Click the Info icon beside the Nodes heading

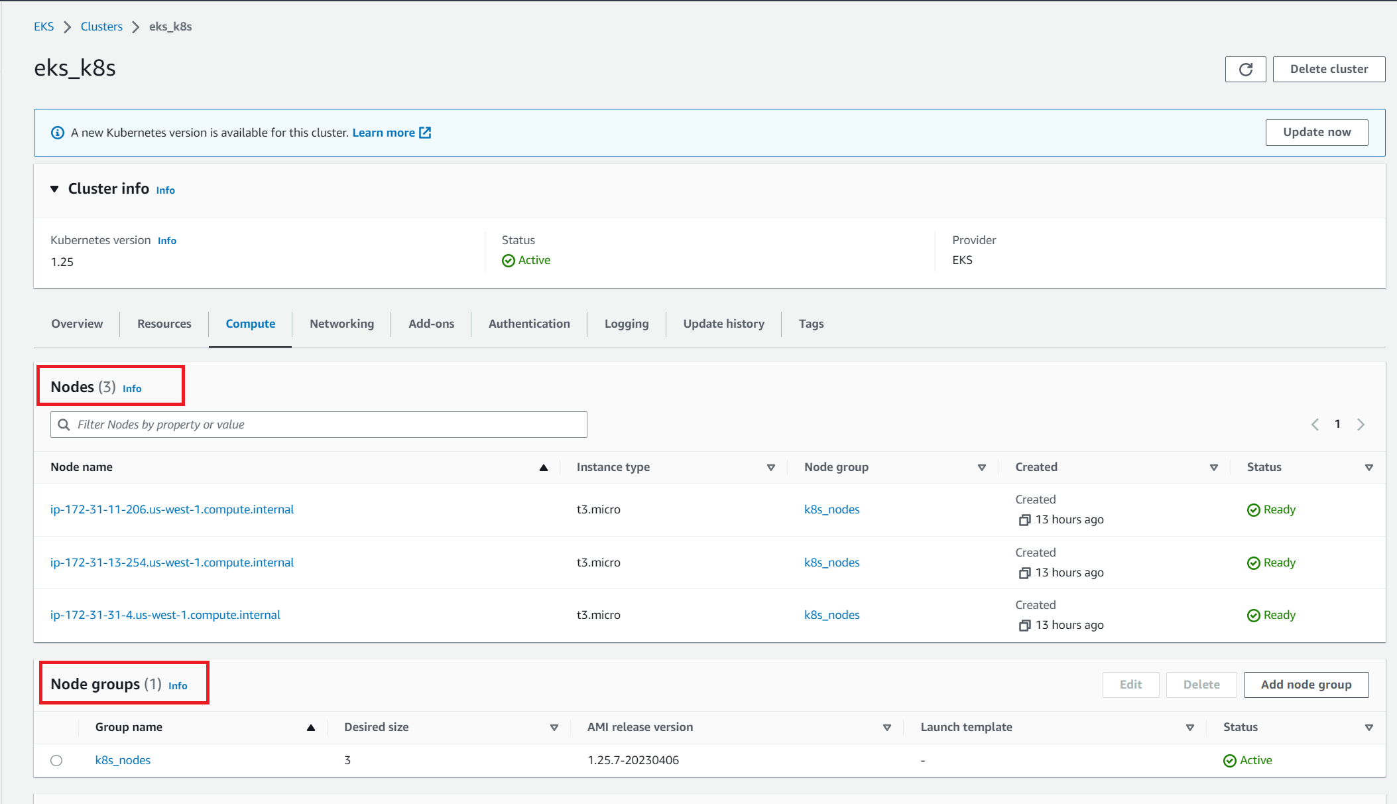(132, 389)
